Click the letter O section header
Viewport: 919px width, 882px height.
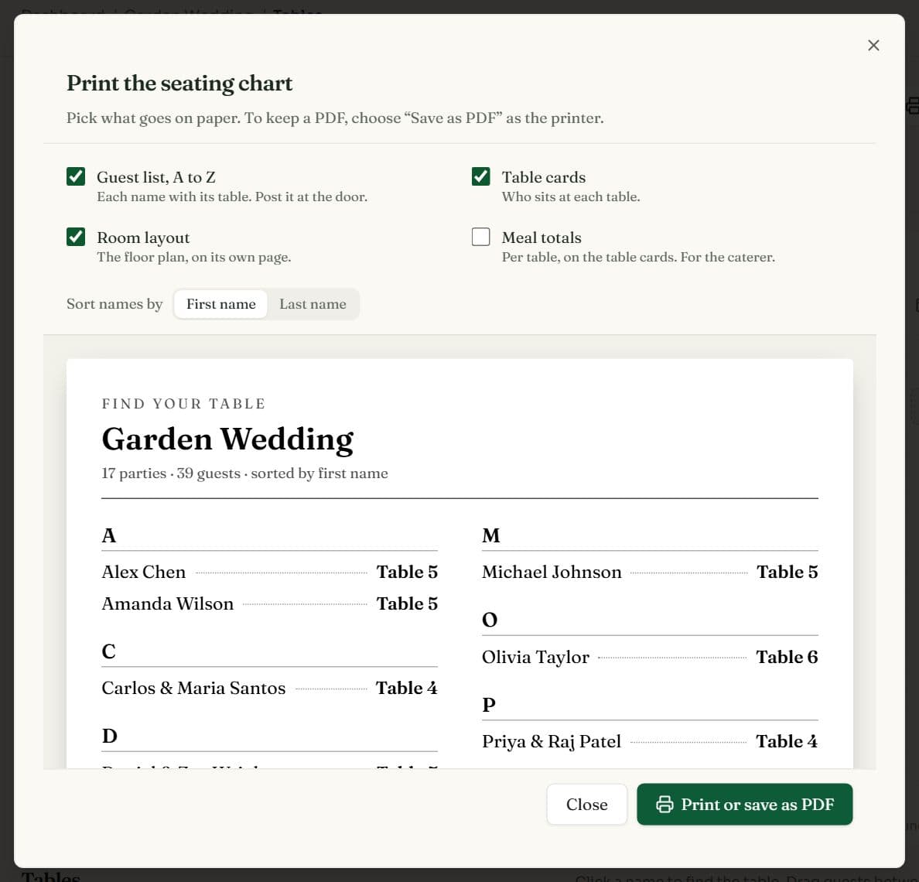click(x=490, y=620)
